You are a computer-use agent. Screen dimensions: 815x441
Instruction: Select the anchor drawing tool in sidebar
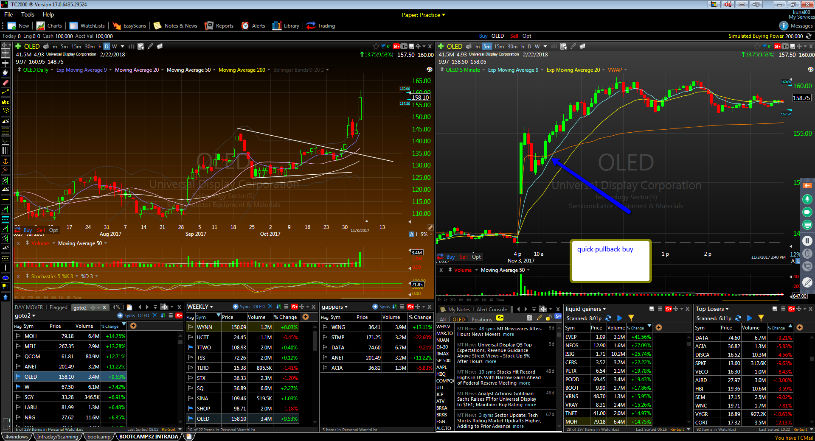[6, 161]
